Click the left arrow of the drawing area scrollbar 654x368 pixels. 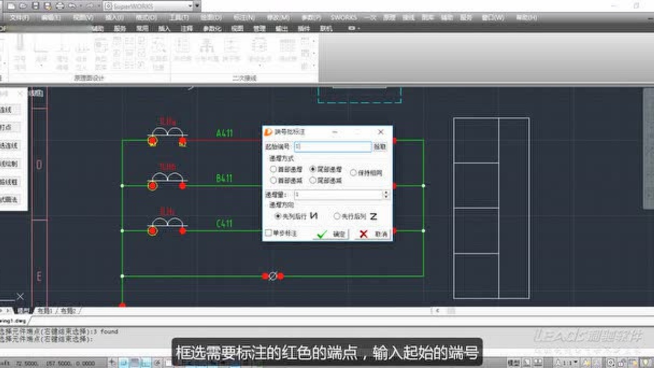pyautogui.click(x=437, y=309)
